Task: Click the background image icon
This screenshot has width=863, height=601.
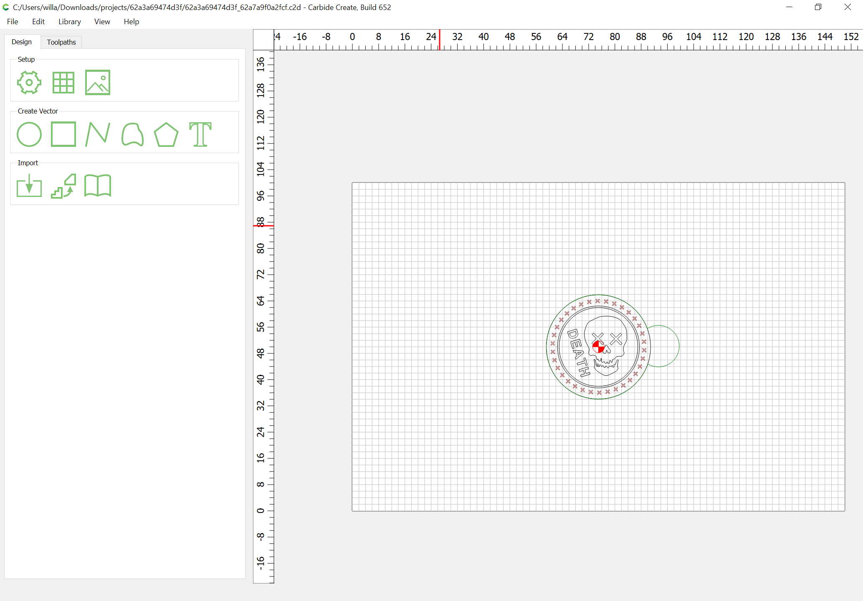Action: point(98,82)
